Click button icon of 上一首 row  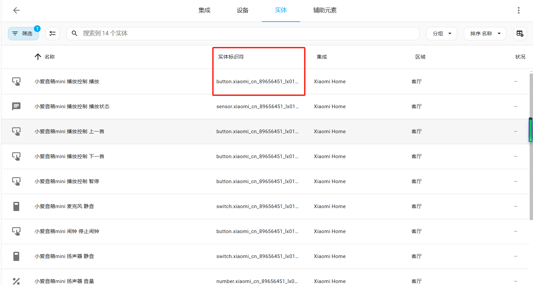point(16,132)
